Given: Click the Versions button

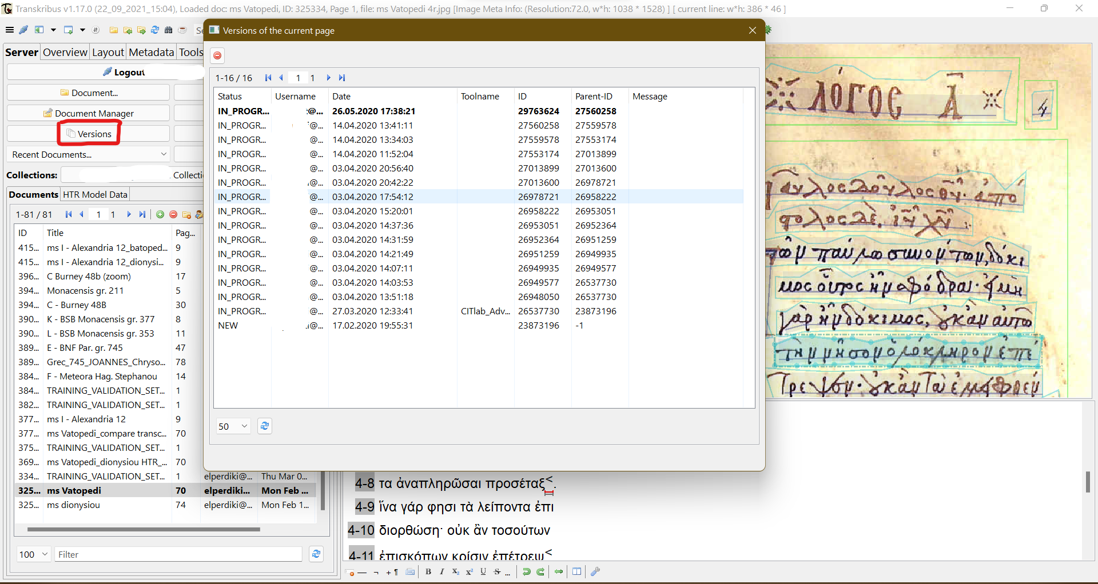Looking at the screenshot, I should [88, 134].
